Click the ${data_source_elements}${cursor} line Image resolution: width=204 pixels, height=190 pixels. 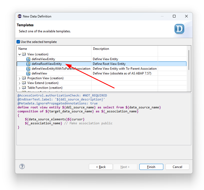coord(55,119)
